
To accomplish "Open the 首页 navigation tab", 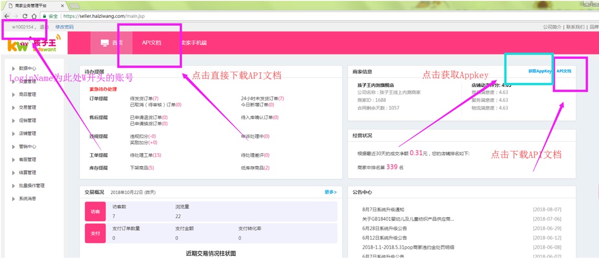I will [112, 43].
